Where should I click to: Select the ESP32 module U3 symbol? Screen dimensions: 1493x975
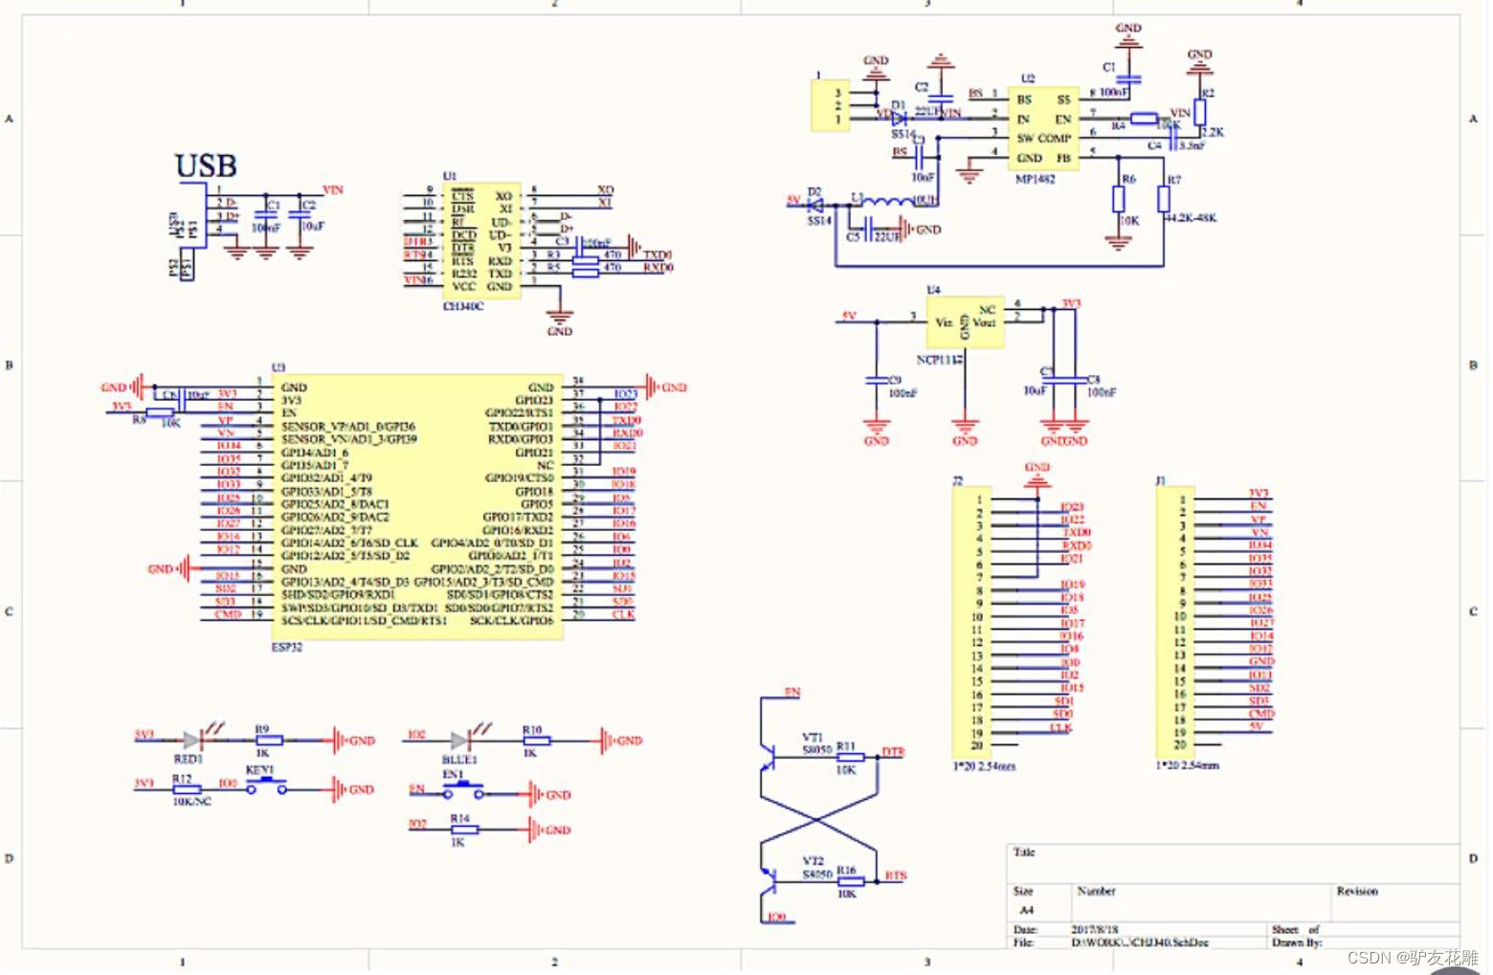tap(416, 506)
